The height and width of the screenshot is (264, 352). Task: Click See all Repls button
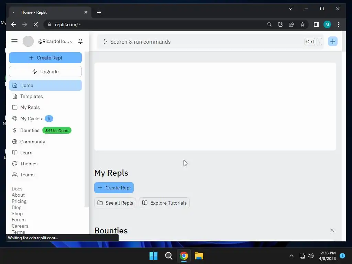click(115, 203)
